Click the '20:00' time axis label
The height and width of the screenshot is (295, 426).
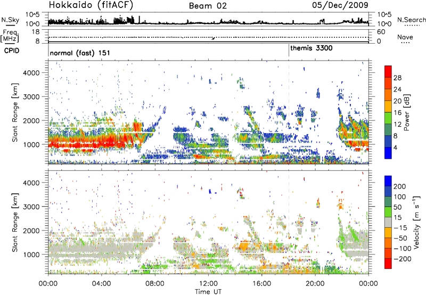click(x=315, y=284)
